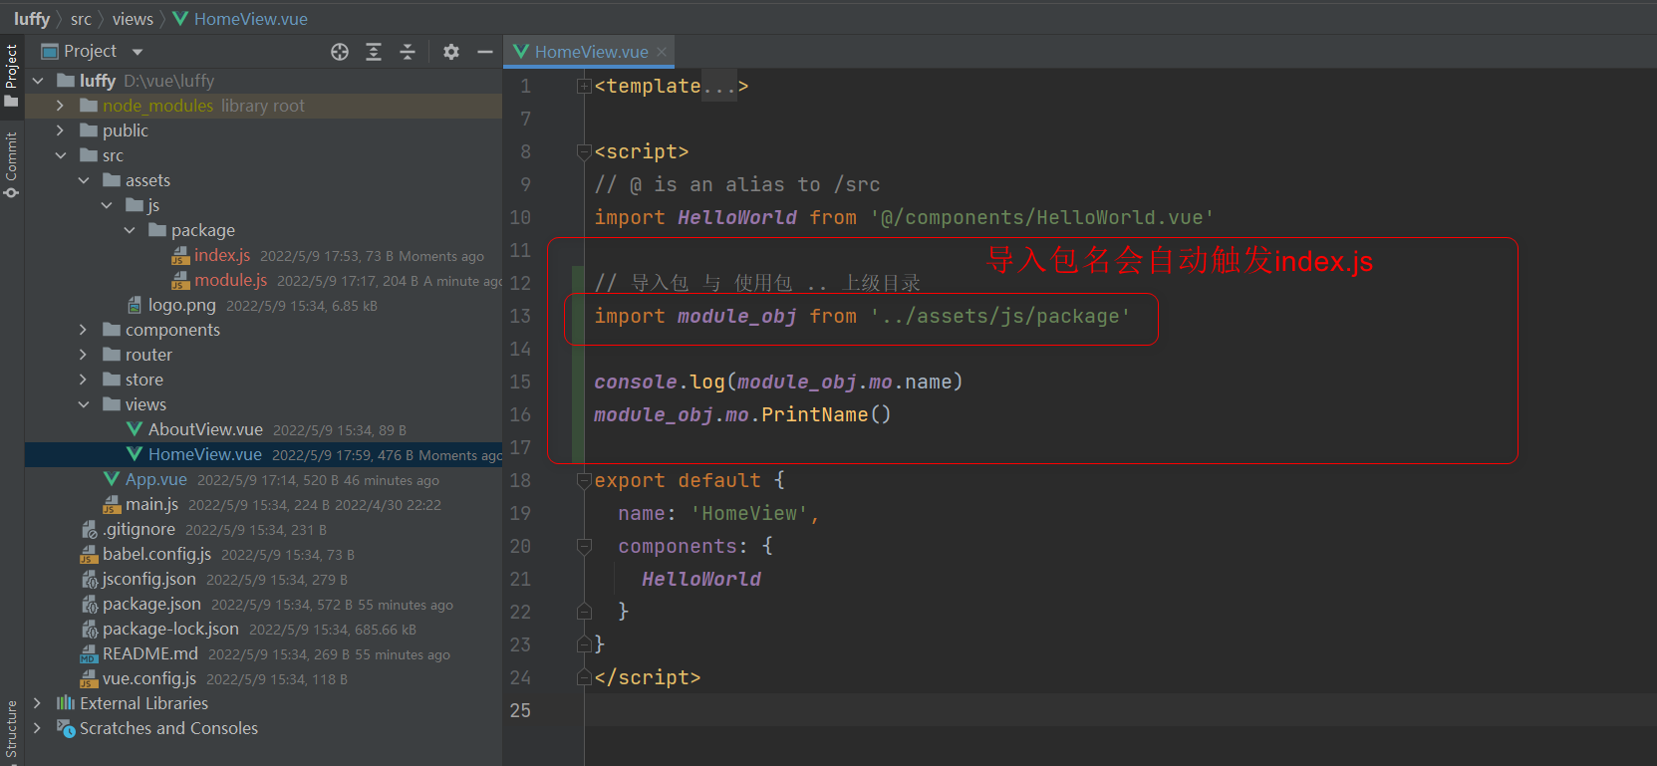Expand the router folder

[84, 355]
